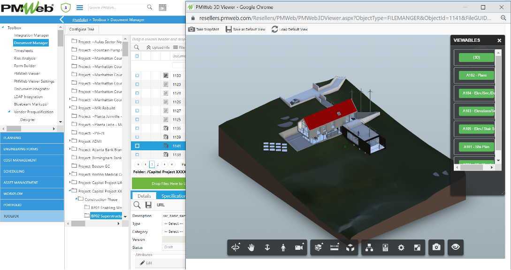Image resolution: width=511 pixels, height=270 pixels.
Task: Expand Project: Boston Medical folder
Action: point(70,174)
